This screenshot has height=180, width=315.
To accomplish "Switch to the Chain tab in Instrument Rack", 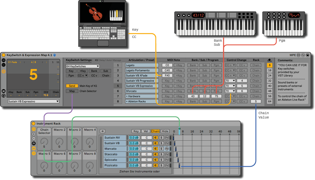I will pyautogui.click(x=156, y=131).
